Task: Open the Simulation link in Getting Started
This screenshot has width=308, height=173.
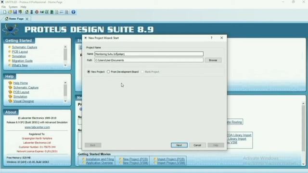Action: (x=19, y=56)
